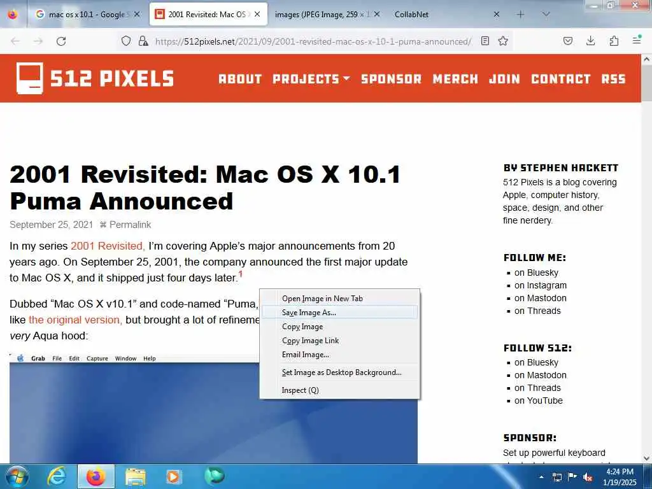This screenshot has height=489, width=652.
Task: Open Windows Media Player from taskbar
Action: point(173,477)
